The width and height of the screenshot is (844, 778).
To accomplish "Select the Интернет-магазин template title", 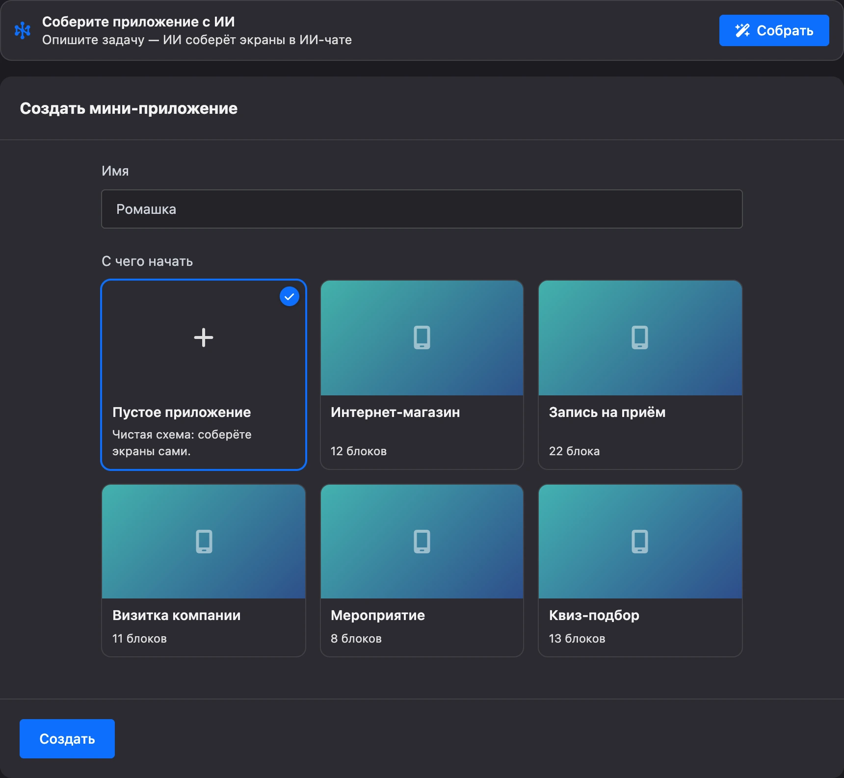I will (x=396, y=412).
